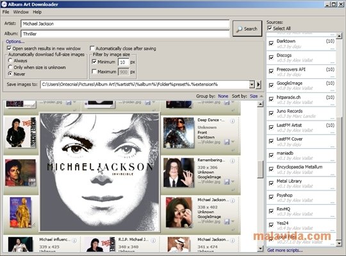The width and height of the screenshot is (346, 256).
Task: Open Discogs source settings ellipsis
Action: pos(333,63)
